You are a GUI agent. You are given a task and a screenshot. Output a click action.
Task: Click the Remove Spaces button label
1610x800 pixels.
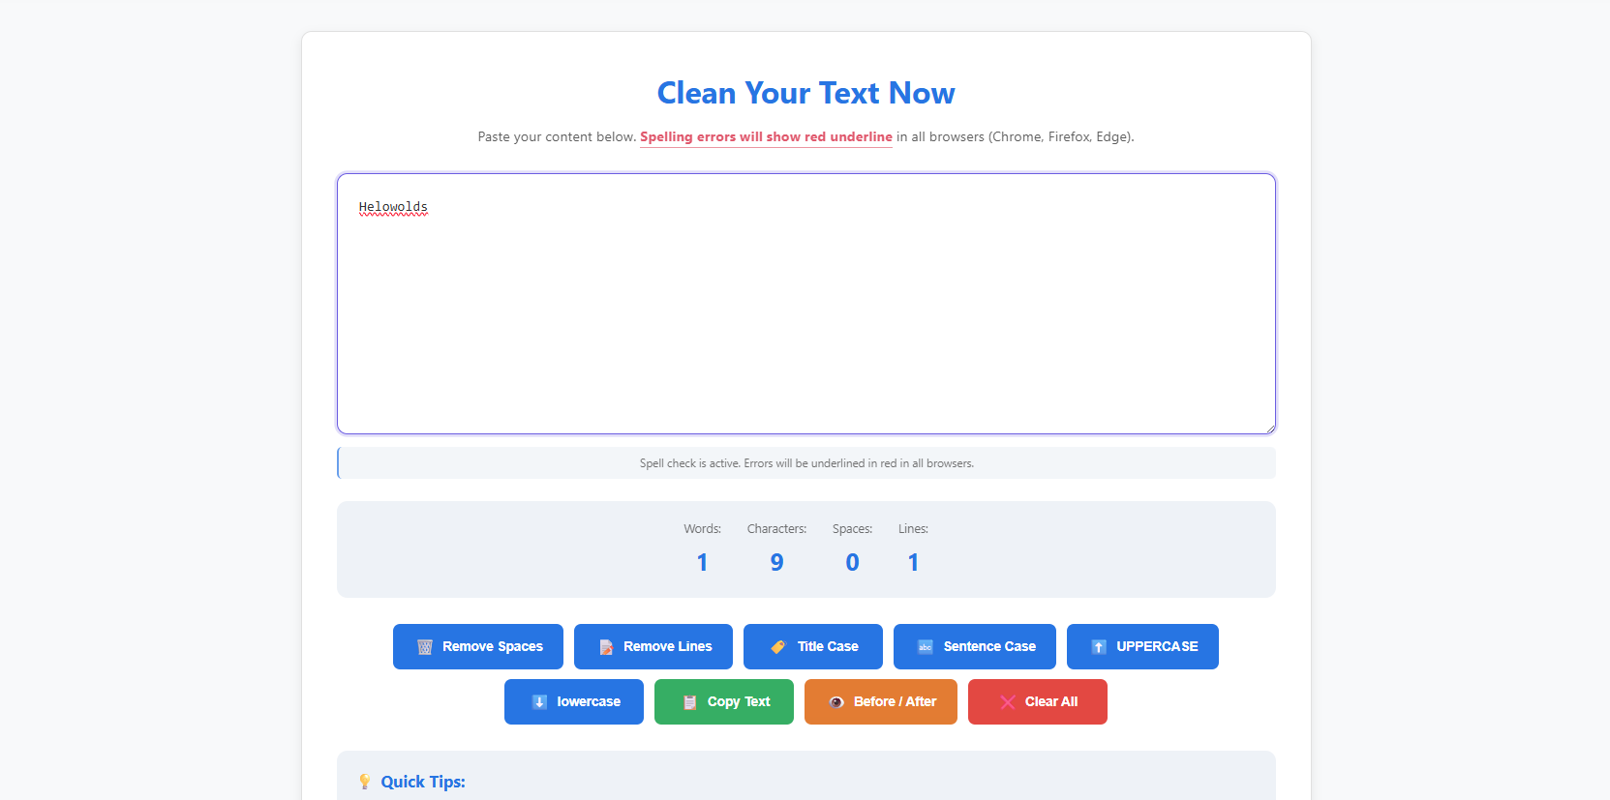point(493,646)
